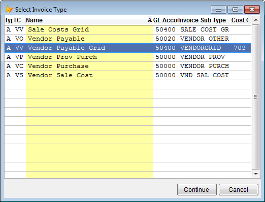Click the Typ column header
Viewport: 265px width, 202px height.
pos(9,20)
